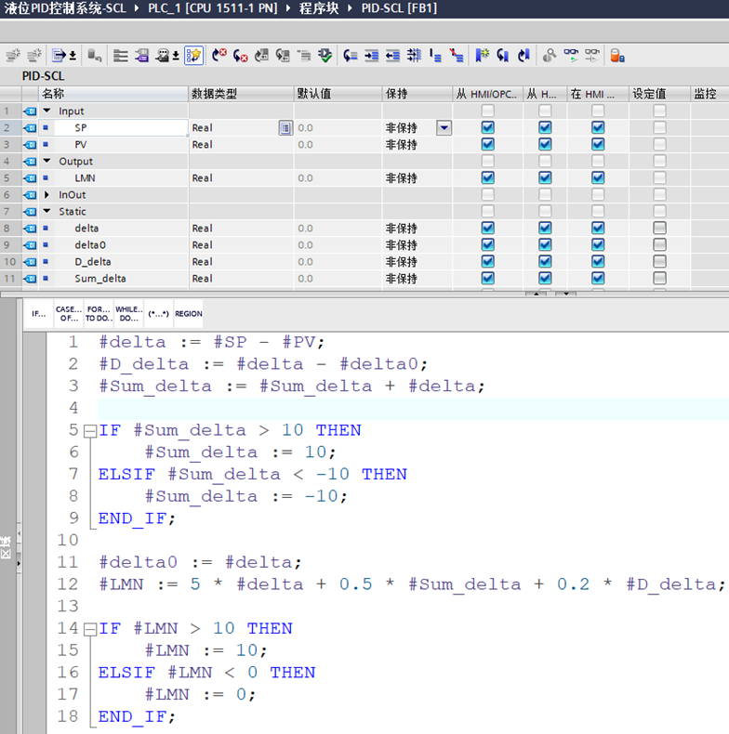Collapse the IF #Sum_delta code block
Viewport: 729px width, 734px height.
(89, 431)
